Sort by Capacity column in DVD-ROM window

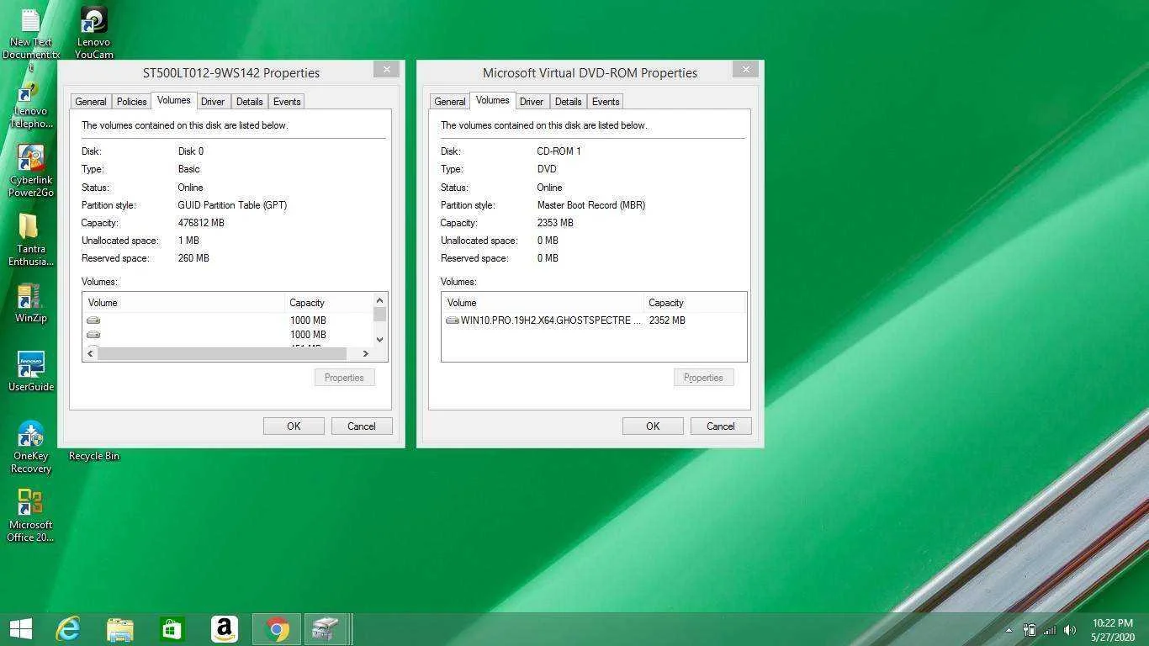(x=695, y=303)
